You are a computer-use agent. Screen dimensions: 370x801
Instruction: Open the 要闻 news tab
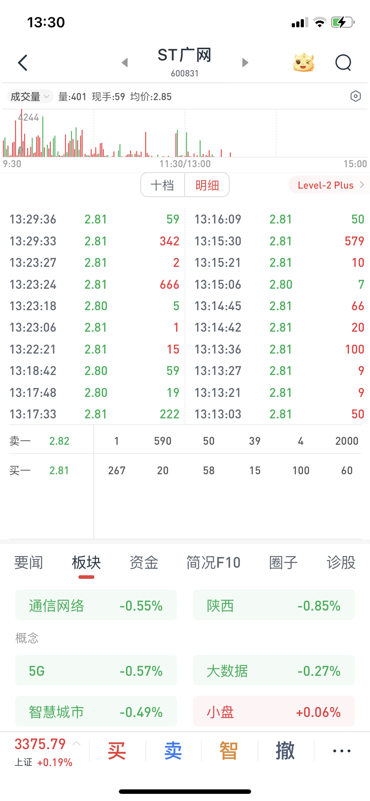click(29, 562)
